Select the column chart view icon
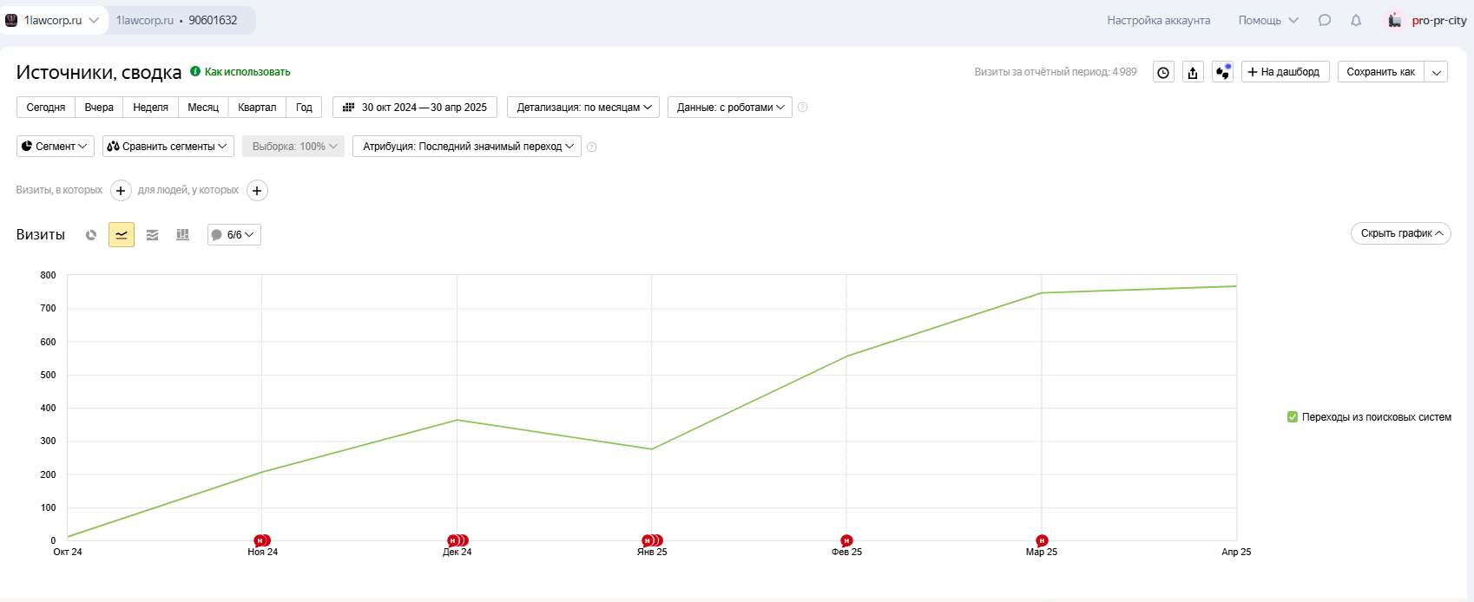Image resolution: width=1474 pixels, height=602 pixels. [x=182, y=235]
